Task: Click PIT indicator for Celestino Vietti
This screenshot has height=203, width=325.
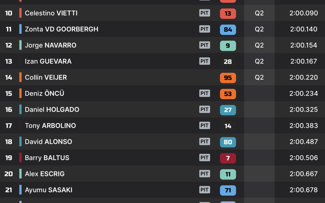Action: click(x=205, y=13)
